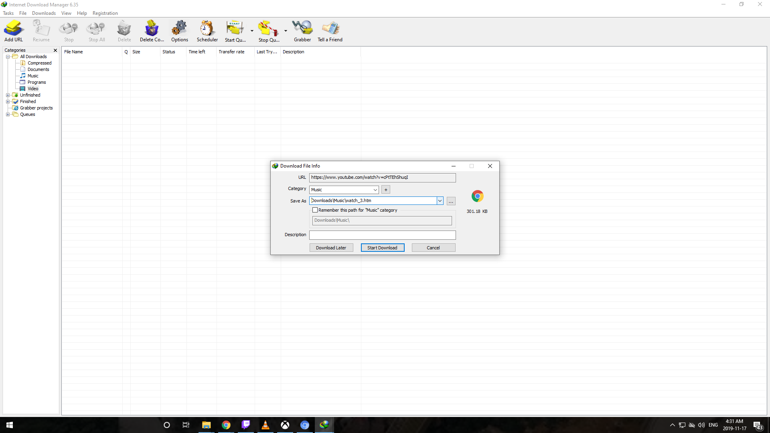Expand the Unfinished tree node
This screenshot has width=770, height=433.
[x=8, y=95]
